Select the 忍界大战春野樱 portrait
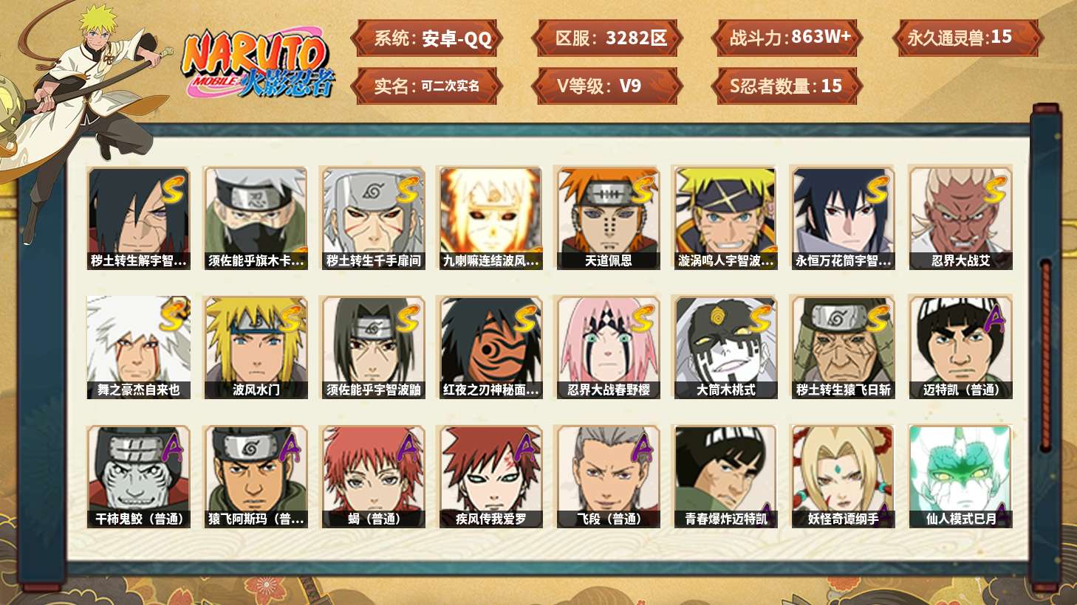Screen dimensions: 1077x605 pyautogui.click(x=607, y=348)
